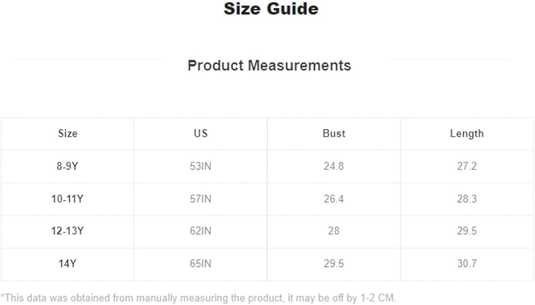Click the manual measurement disclaimer footnote
Viewport: 535px width, 305px height.
point(198,298)
